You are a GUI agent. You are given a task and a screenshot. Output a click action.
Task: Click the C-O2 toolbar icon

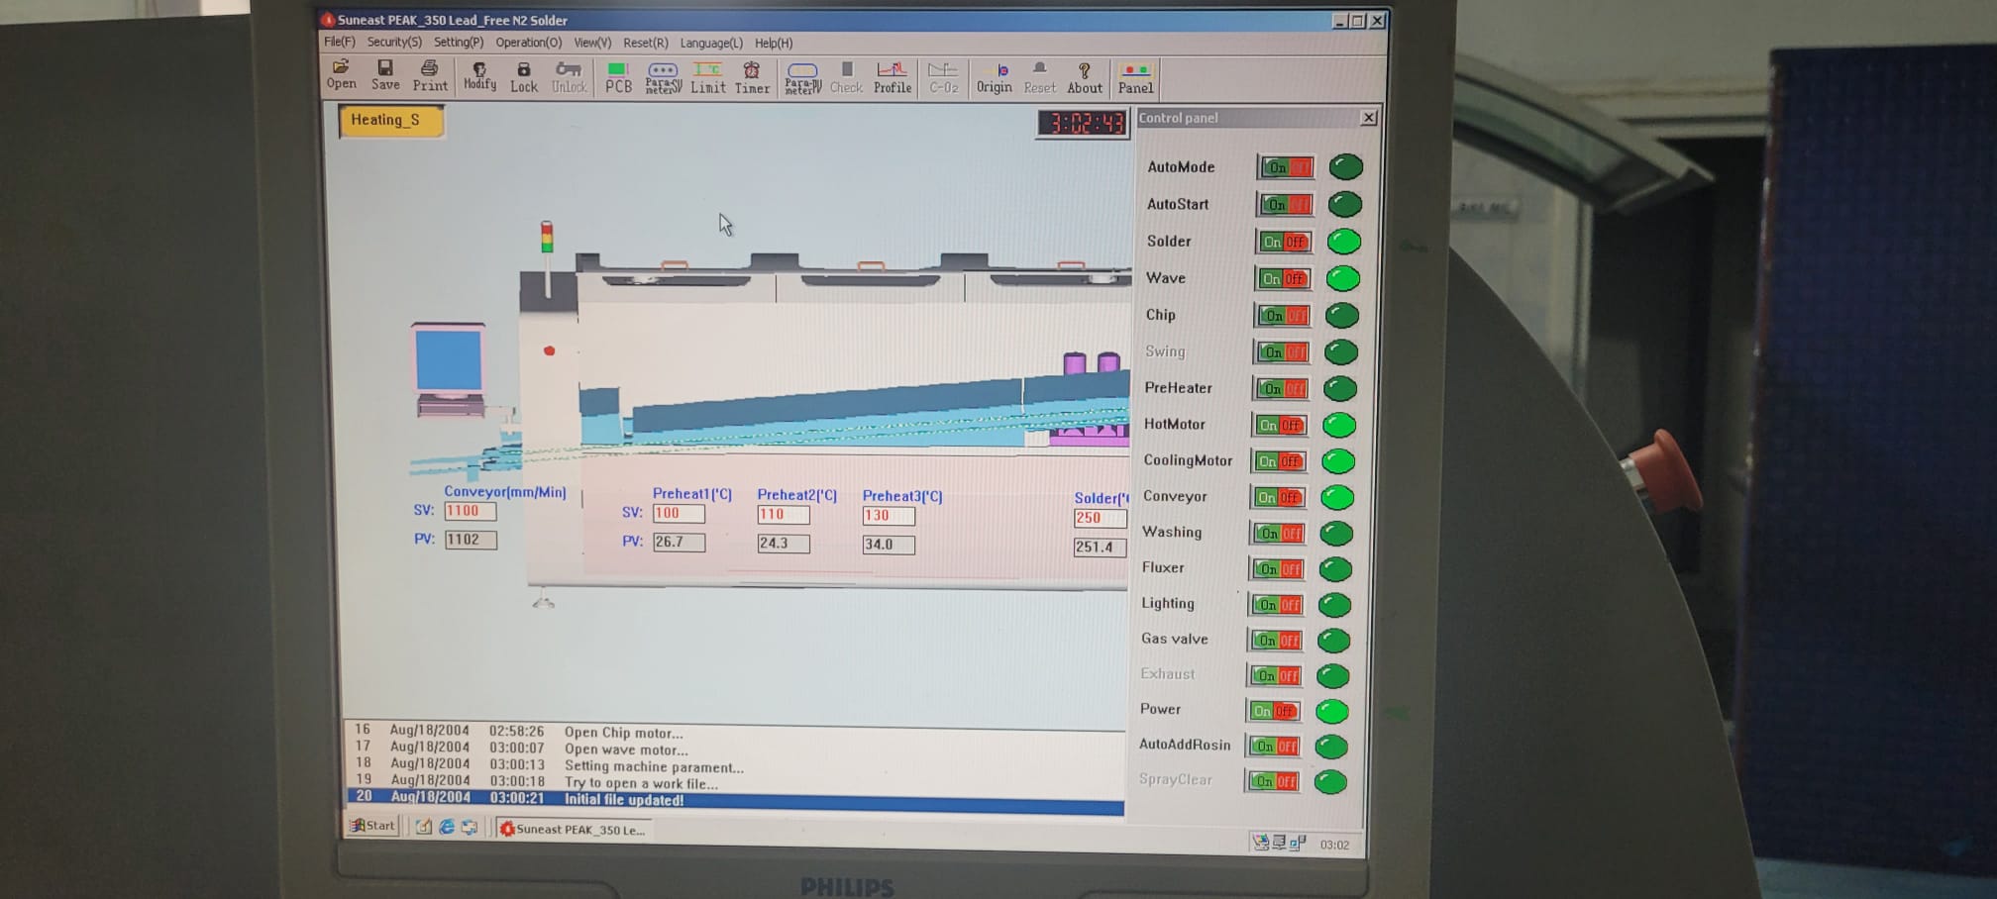tap(943, 78)
